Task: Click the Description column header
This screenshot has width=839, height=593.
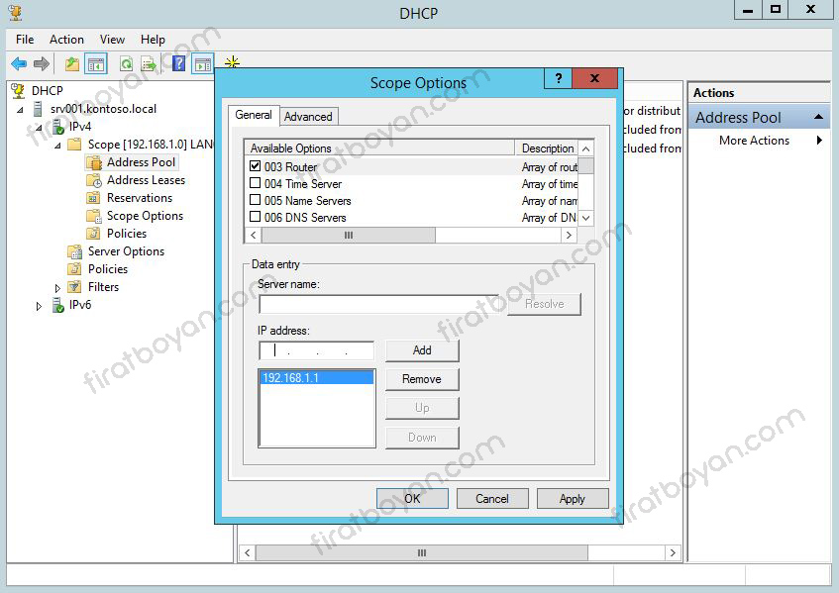Action: point(547,148)
